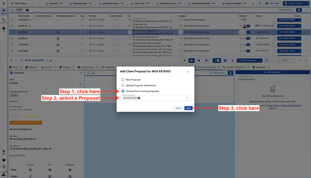Click the WO# 6478392 breadcrumb title
This screenshot has width=311, height=178.
click(x=34, y=61)
